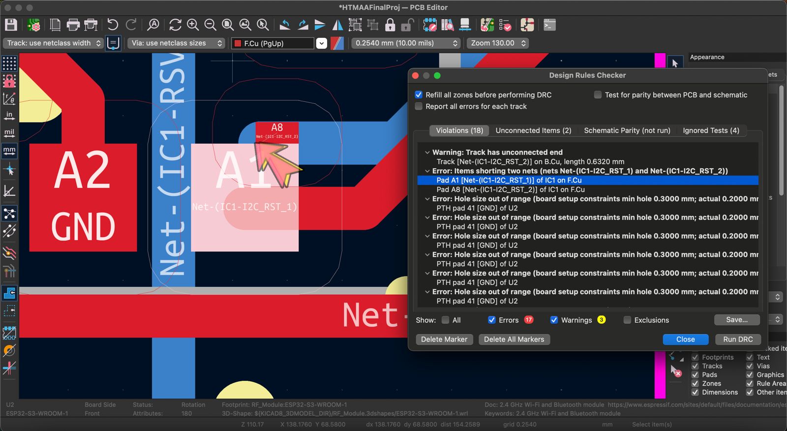Check the Exclusions filter checkbox
The width and height of the screenshot is (787, 431).
pyautogui.click(x=627, y=320)
